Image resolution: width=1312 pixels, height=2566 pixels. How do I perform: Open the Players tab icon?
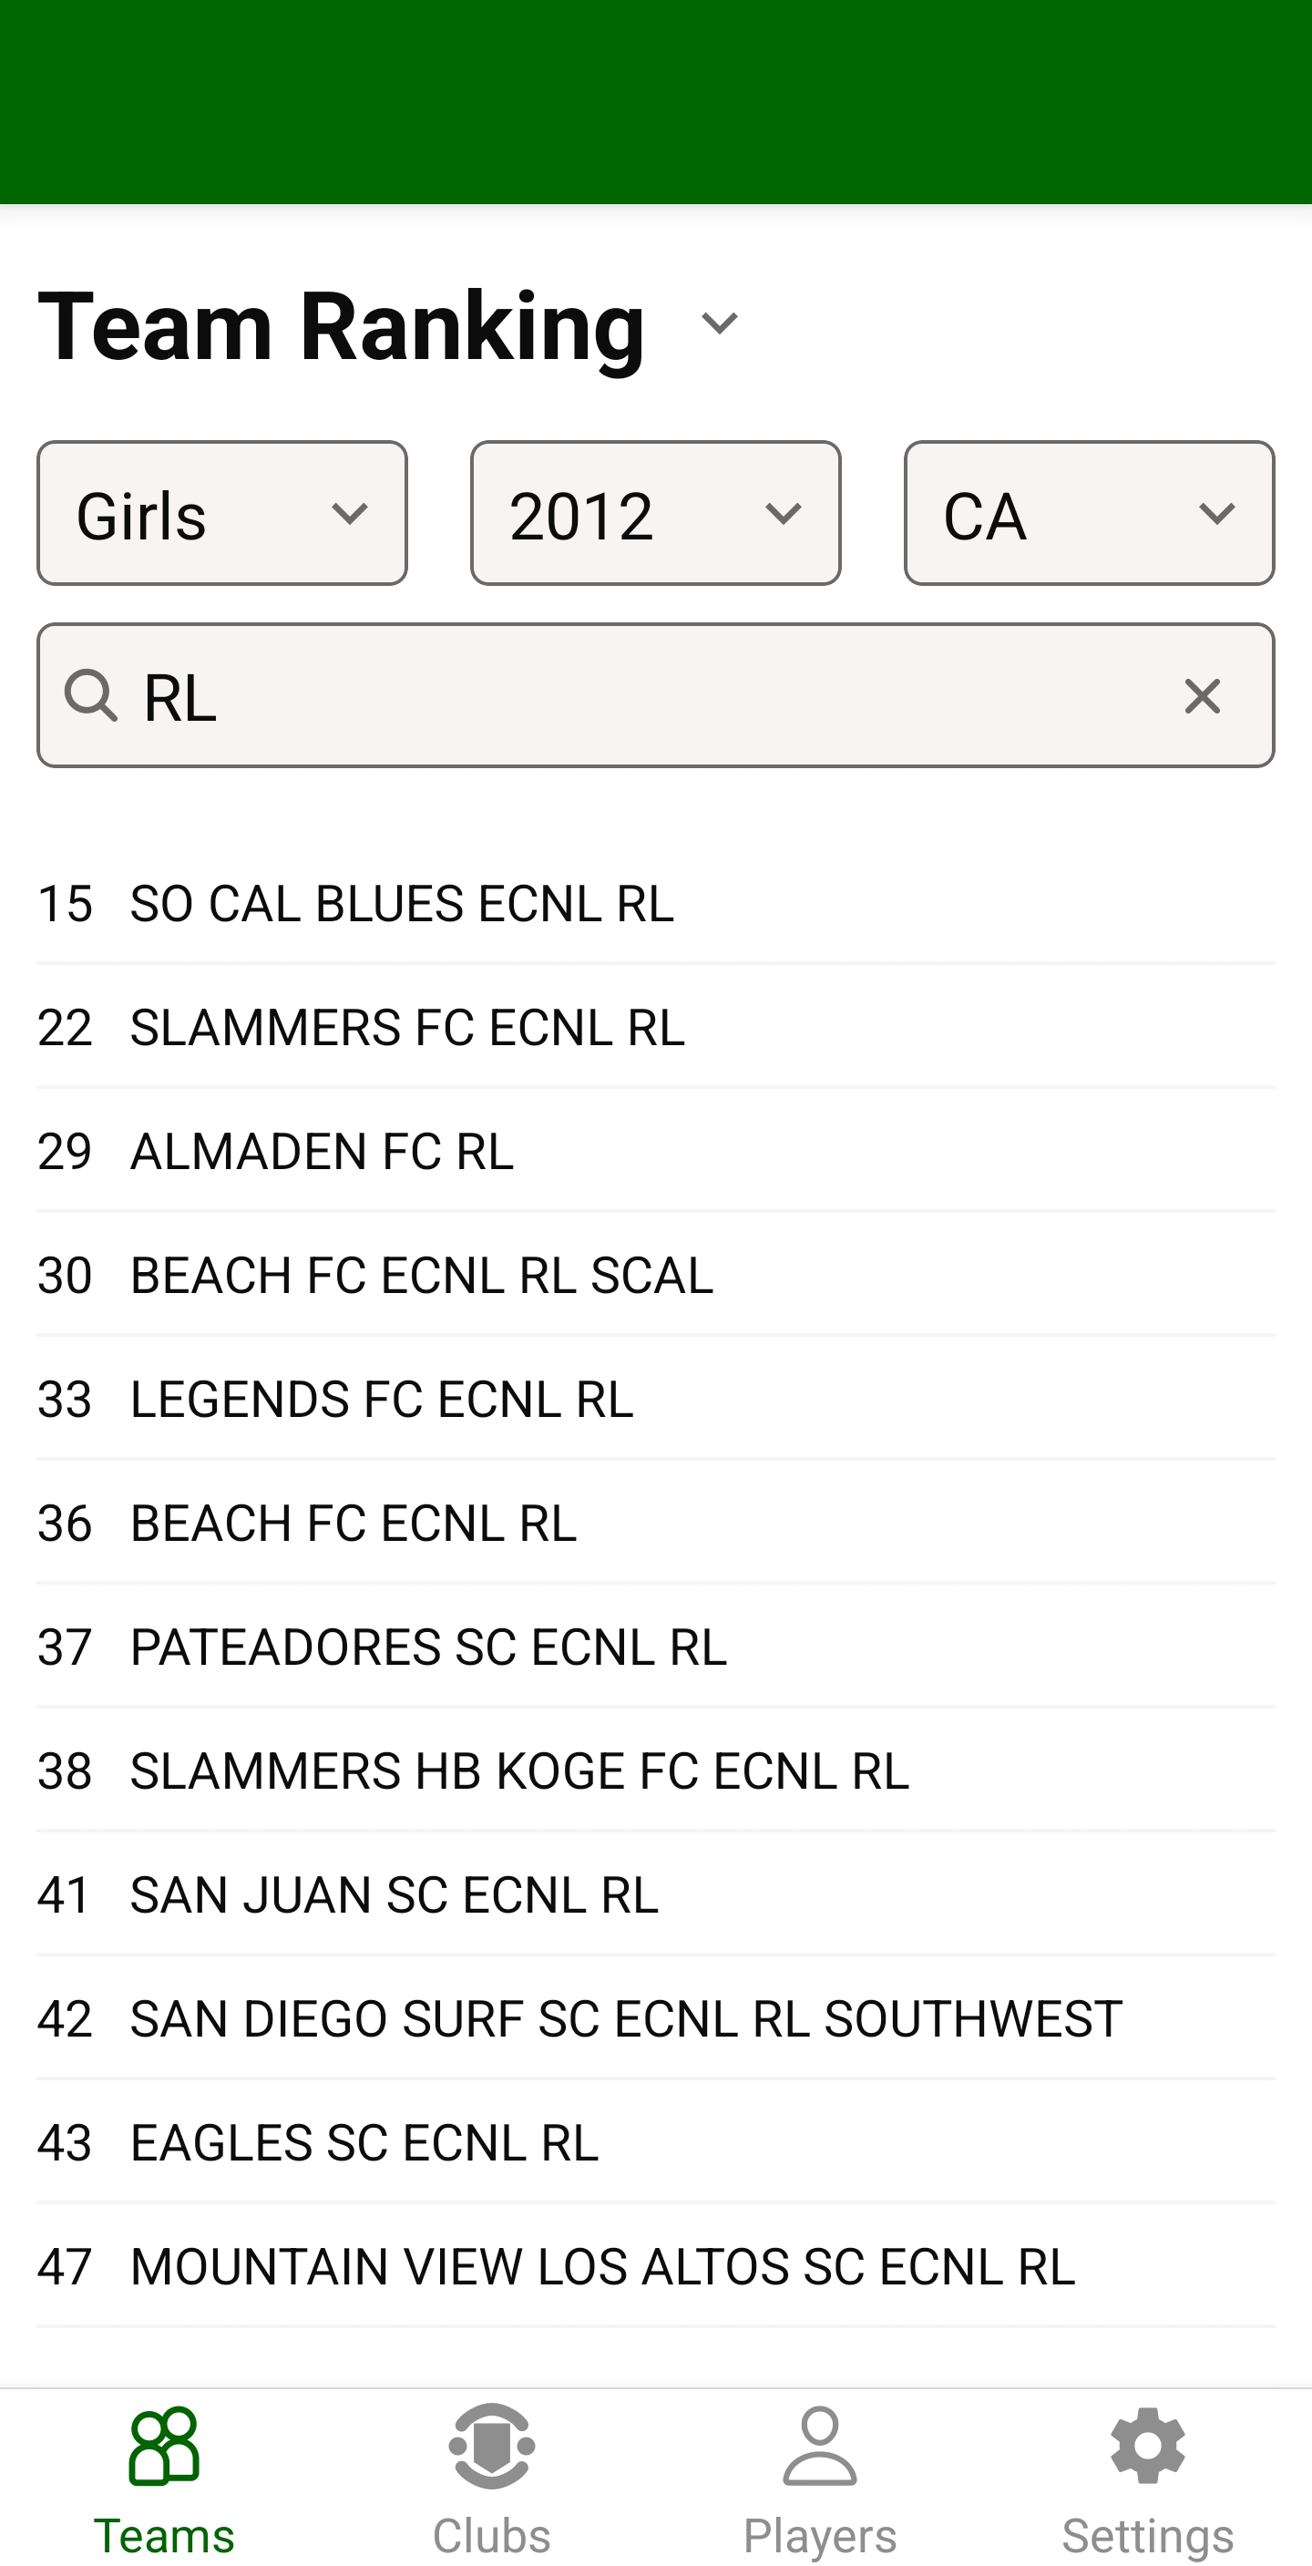[819, 2447]
